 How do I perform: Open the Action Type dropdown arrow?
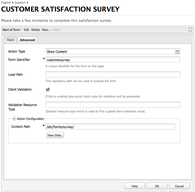(177, 51)
